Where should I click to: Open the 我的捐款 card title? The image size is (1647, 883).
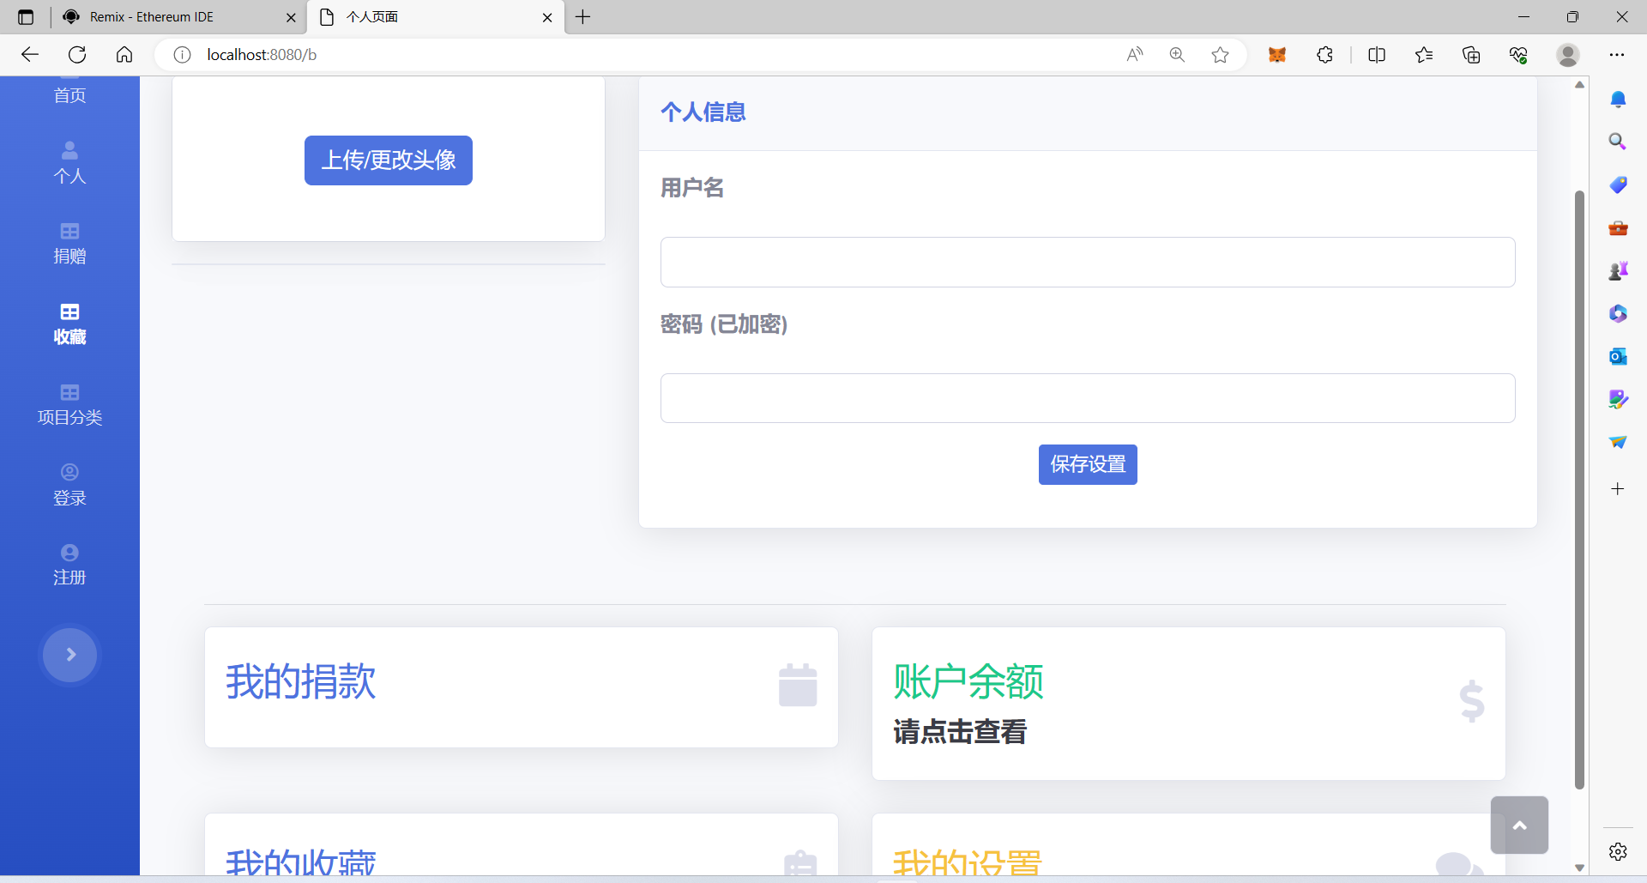(301, 681)
